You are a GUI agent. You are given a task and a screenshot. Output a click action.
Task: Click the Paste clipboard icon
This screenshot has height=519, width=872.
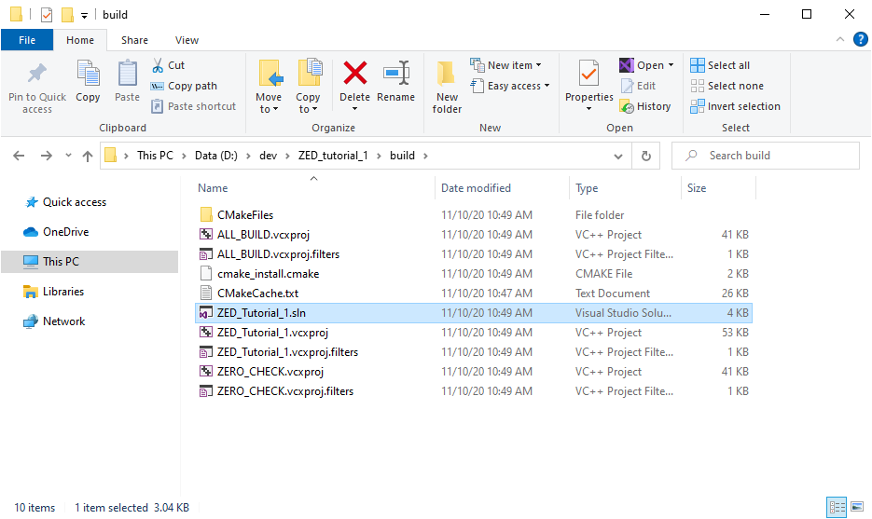(128, 74)
